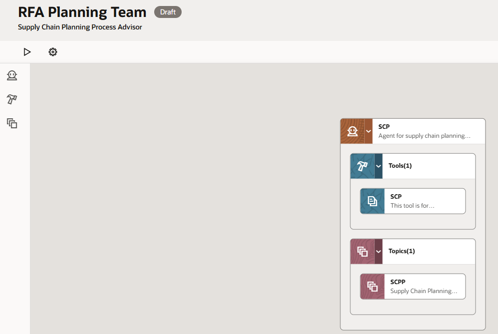Click the orange SCP agent icon
The width and height of the screenshot is (498, 334).
point(352,131)
